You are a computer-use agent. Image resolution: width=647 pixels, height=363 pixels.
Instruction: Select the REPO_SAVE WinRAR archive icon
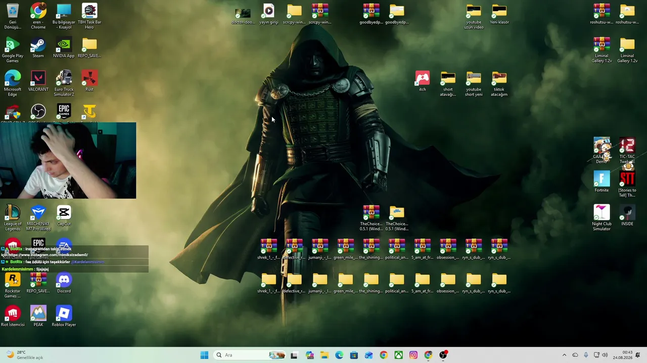coord(38,283)
